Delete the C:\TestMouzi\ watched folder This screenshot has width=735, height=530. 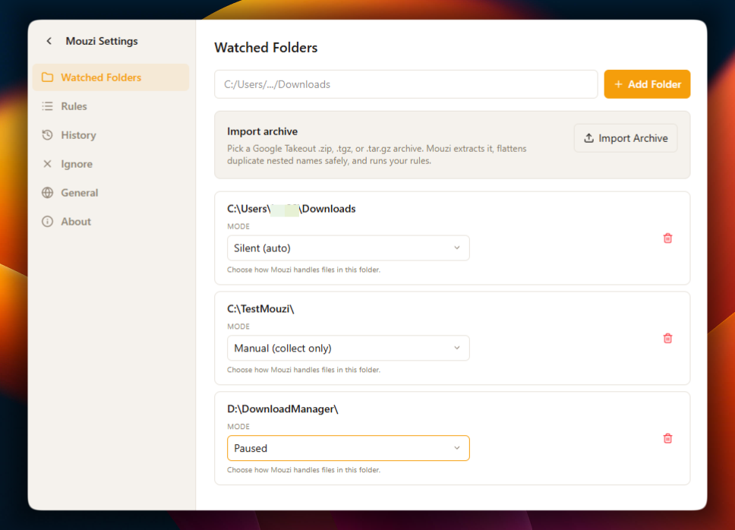(668, 339)
